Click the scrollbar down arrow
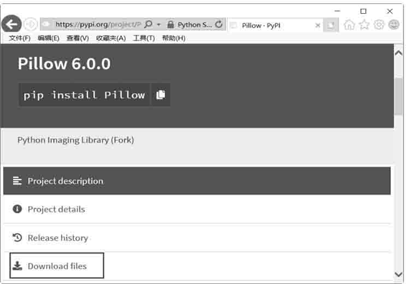Image resolution: width=406 pixels, height=284 pixels. (399, 274)
